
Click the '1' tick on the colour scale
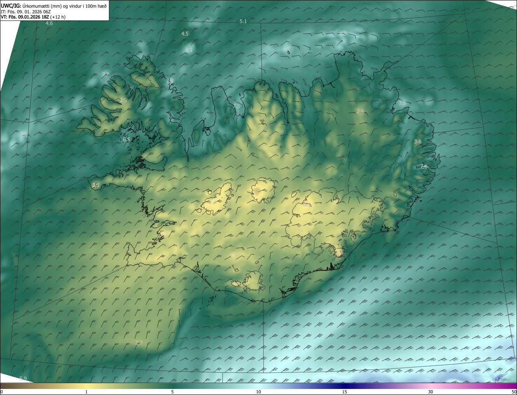[86, 392]
